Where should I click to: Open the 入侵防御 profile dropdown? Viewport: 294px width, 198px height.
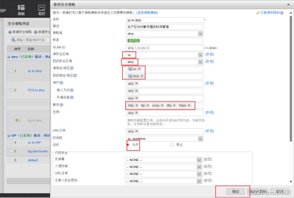pyautogui.click(x=199, y=167)
